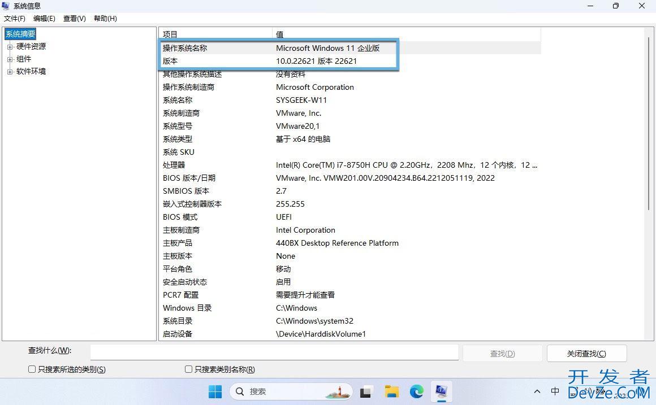Show hidden system tray icons chevron

click(x=537, y=392)
